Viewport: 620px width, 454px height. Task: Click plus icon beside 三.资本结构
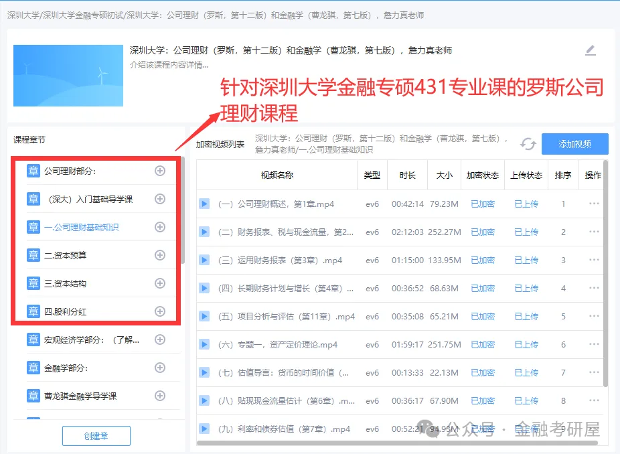point(160,283)
